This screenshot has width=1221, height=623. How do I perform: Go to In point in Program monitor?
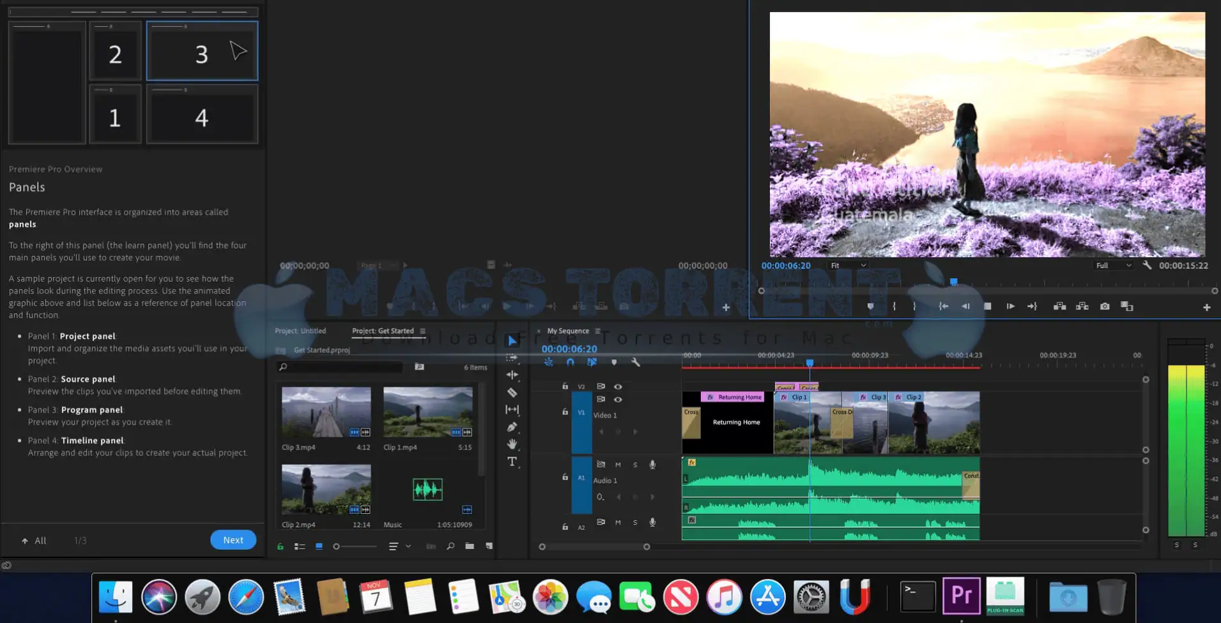click(943, 306)
